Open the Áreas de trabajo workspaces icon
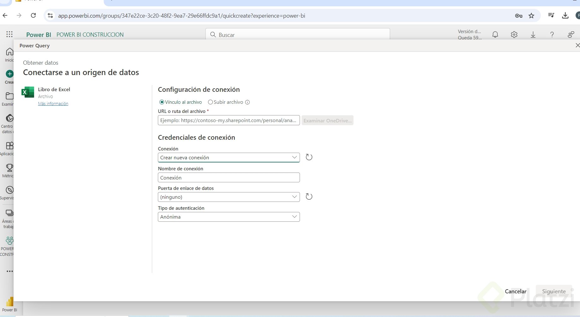580x317 pixels. [10, 213]
